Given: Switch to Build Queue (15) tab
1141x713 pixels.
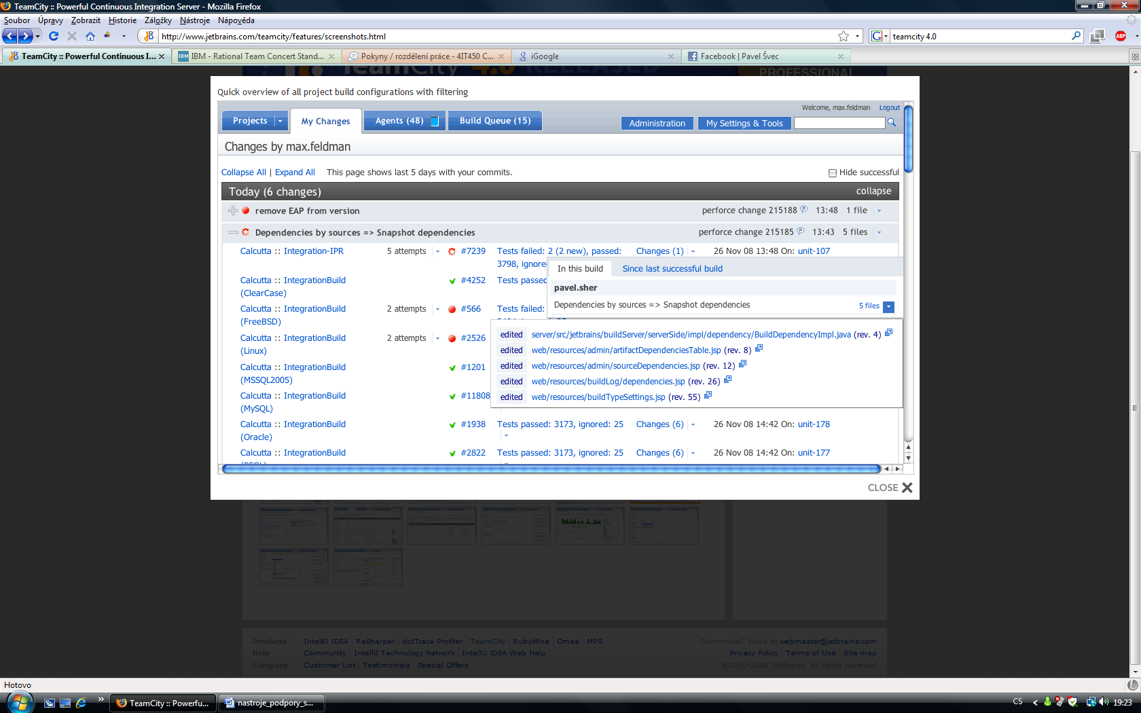Looking at the screenshot, I should 495,120.
